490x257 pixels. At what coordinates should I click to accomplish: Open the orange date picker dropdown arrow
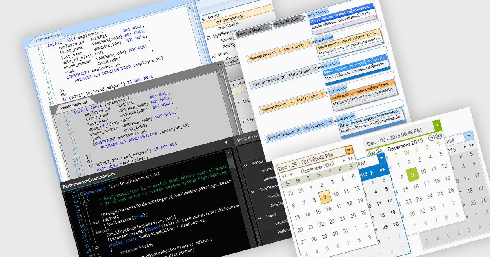[349, 150]
